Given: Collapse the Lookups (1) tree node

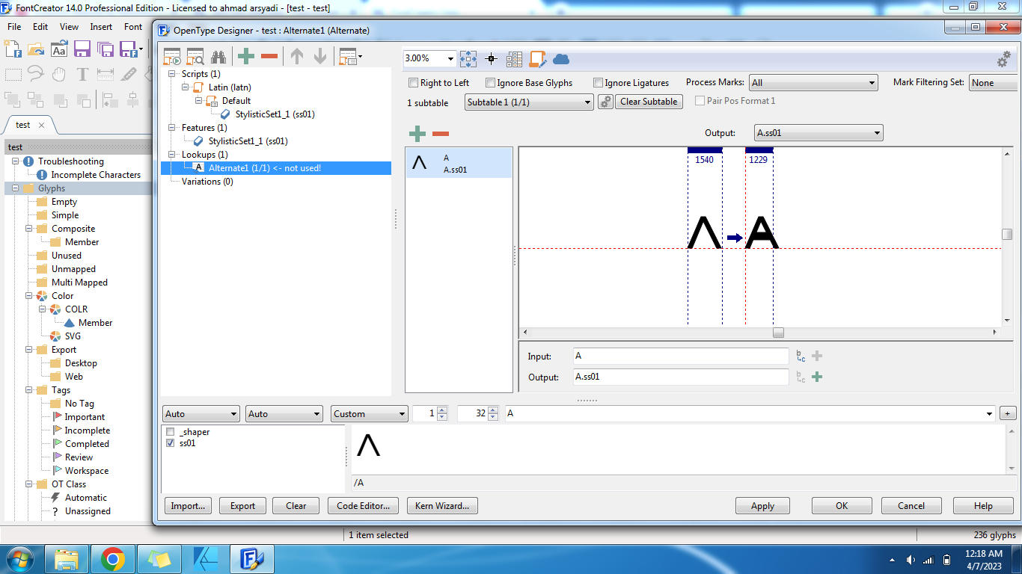Looking at the screenshot, I should click(x=172, y=155).
